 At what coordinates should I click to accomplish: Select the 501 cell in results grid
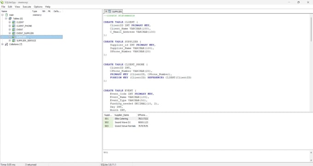pyautogui.click(x=108, y=119)
